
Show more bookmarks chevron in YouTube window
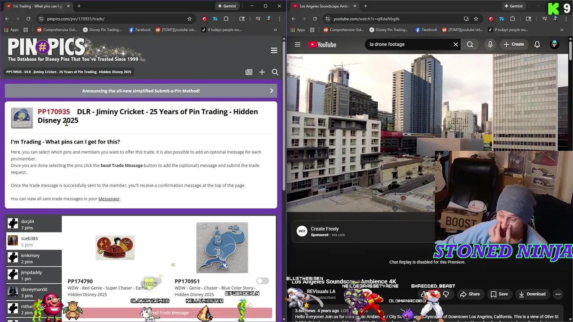(x=562, y=30)
